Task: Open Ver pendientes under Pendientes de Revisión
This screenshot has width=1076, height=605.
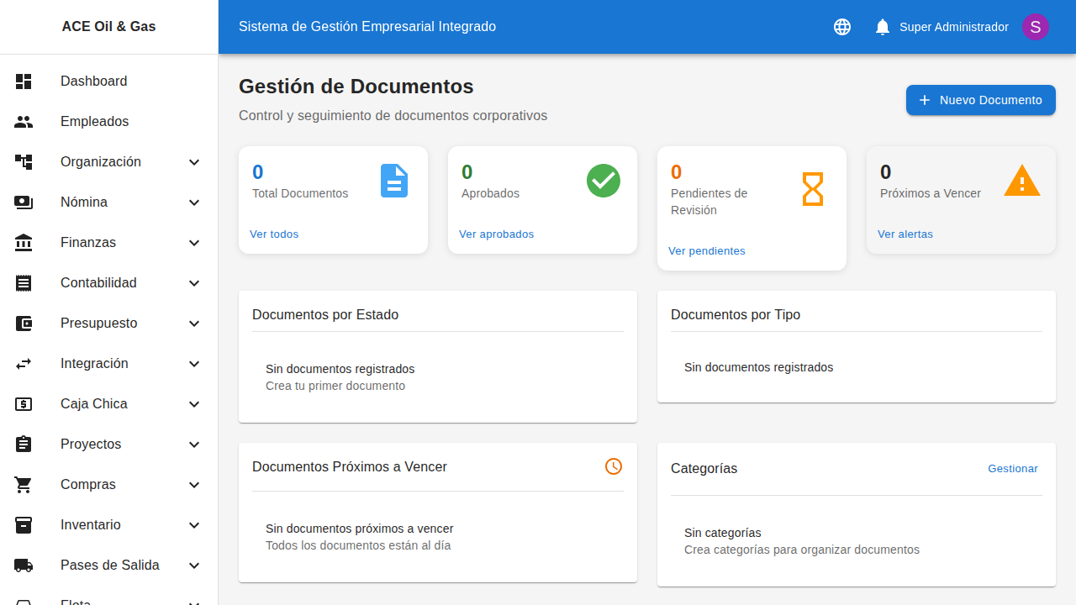Action: coord(706,250)
